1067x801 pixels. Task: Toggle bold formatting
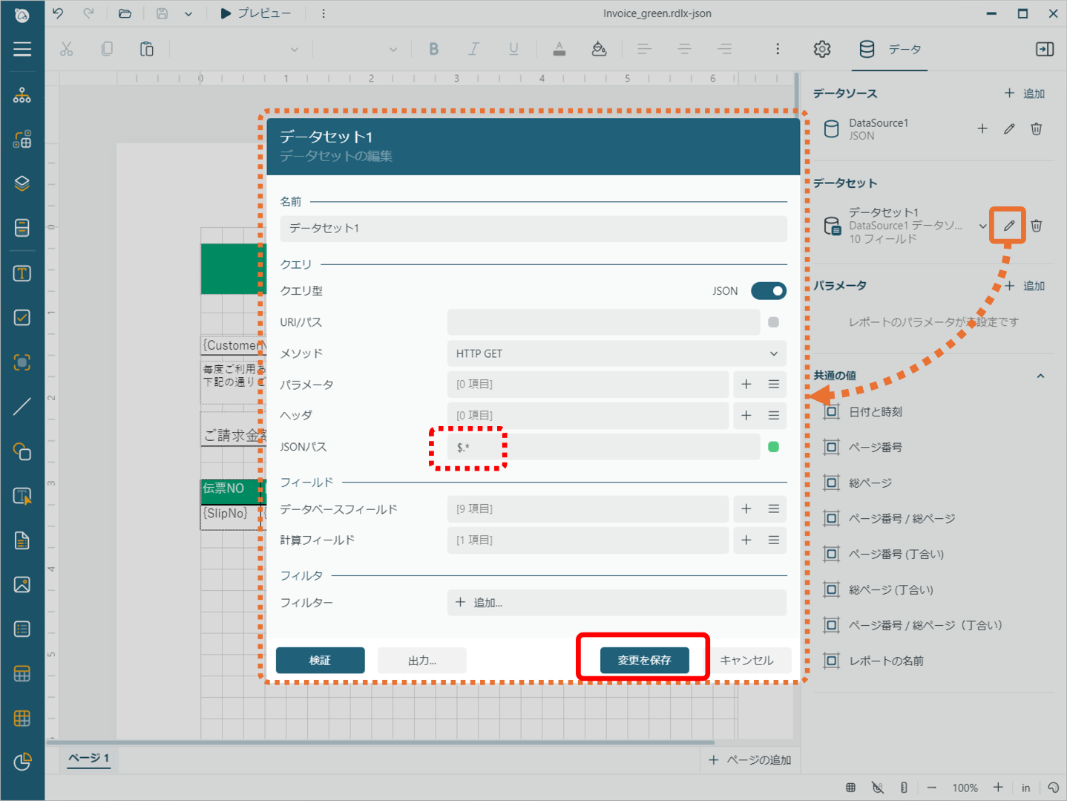(434, 49)
